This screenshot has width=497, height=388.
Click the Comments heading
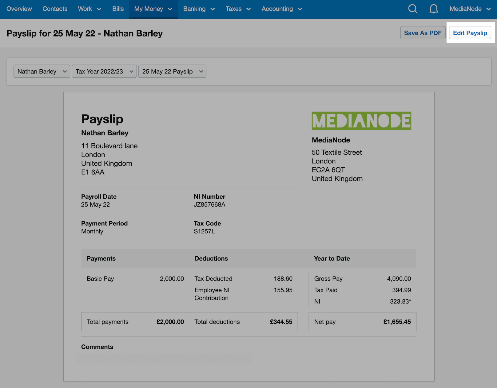(x=97, y=347)
